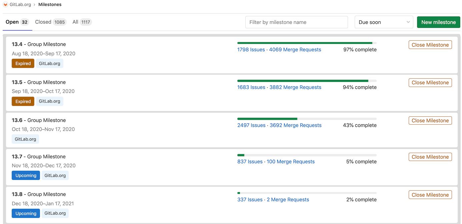Click the Upcoming badge on milestone 13.8
Screen dimensions: 462x224
coord(26,214)
